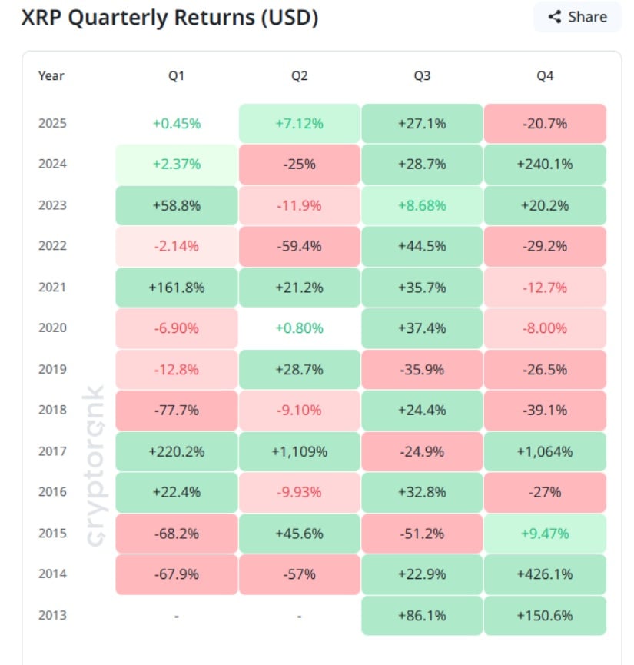The height and width of the screenshot is (665, 634).
Task: Select the 2025 Q4 cell showing -20.7%
Action: tap(545, 123)
